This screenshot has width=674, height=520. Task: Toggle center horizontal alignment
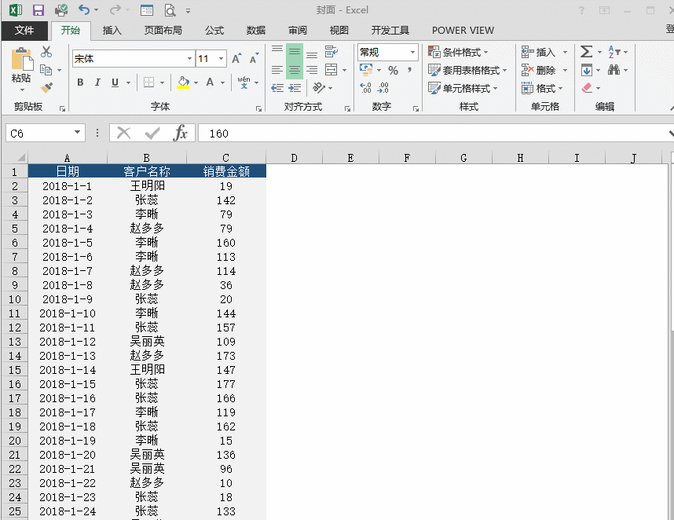(294, 70)
